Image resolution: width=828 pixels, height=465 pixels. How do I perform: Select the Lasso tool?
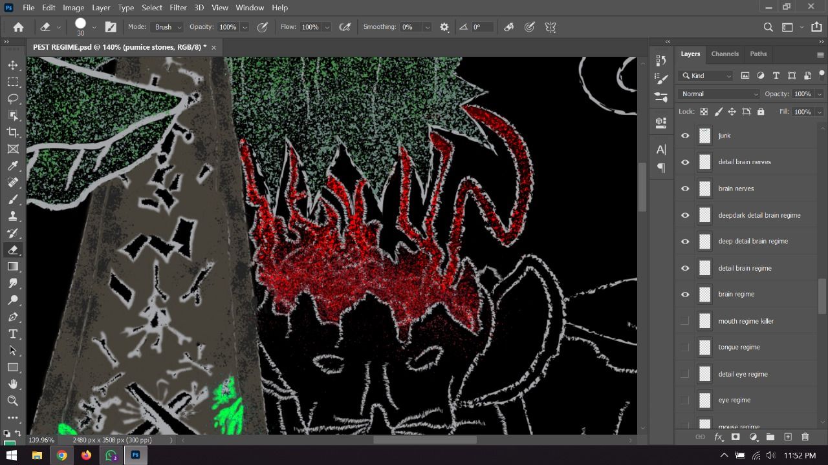pos(13,99)
